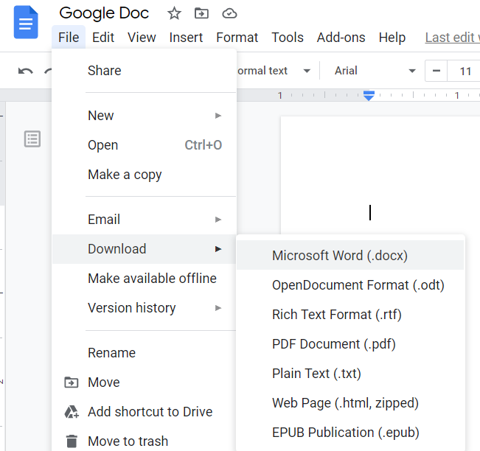Select Make a copy
Viewport: 480px width, 451px height.
click(145, 175)
